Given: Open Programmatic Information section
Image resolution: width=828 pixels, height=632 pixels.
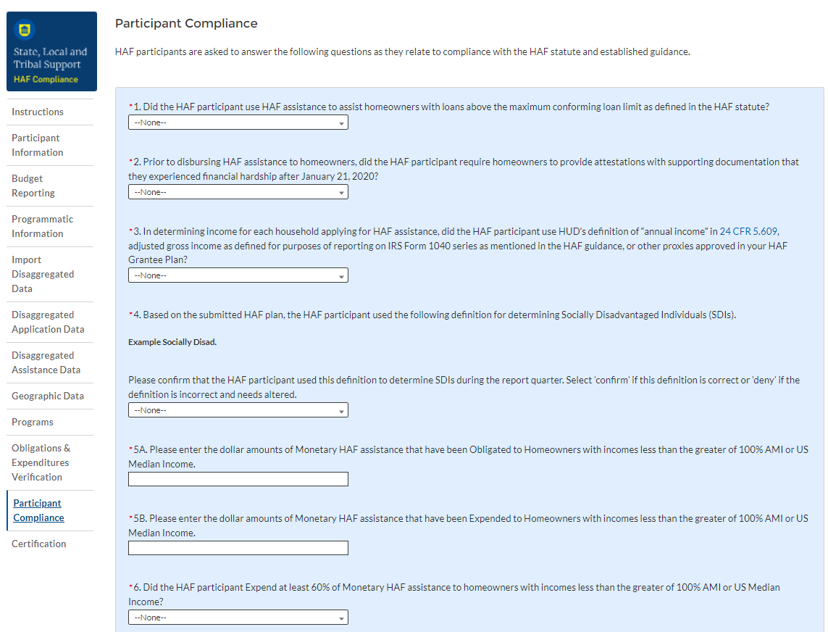Looking at the screenshot, I should pos(42,226).
